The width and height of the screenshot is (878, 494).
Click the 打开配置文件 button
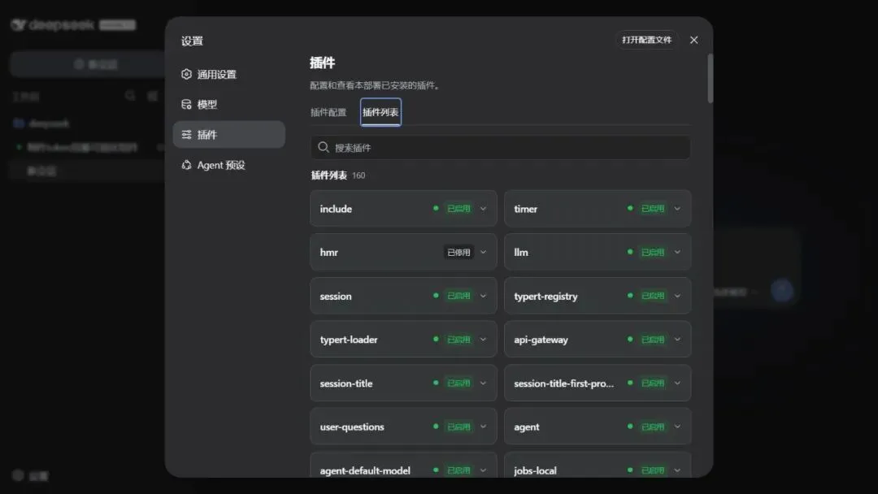click(647, 40)
